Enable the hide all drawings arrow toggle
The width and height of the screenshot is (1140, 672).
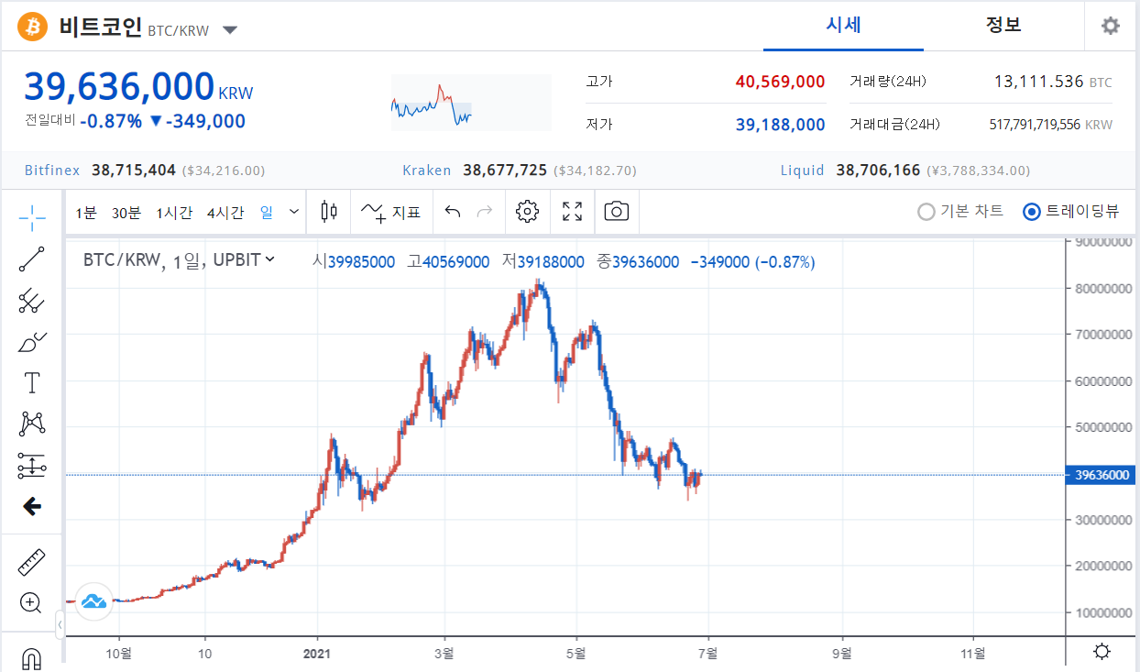click(31, 506)
